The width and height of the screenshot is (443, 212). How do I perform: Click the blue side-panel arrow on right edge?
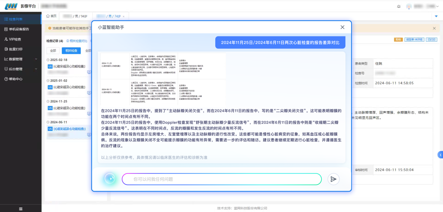click(x=440, y=155)
